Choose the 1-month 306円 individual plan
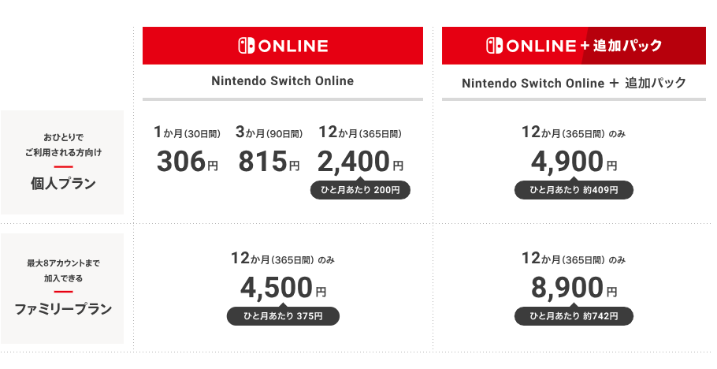 (188, 162)
